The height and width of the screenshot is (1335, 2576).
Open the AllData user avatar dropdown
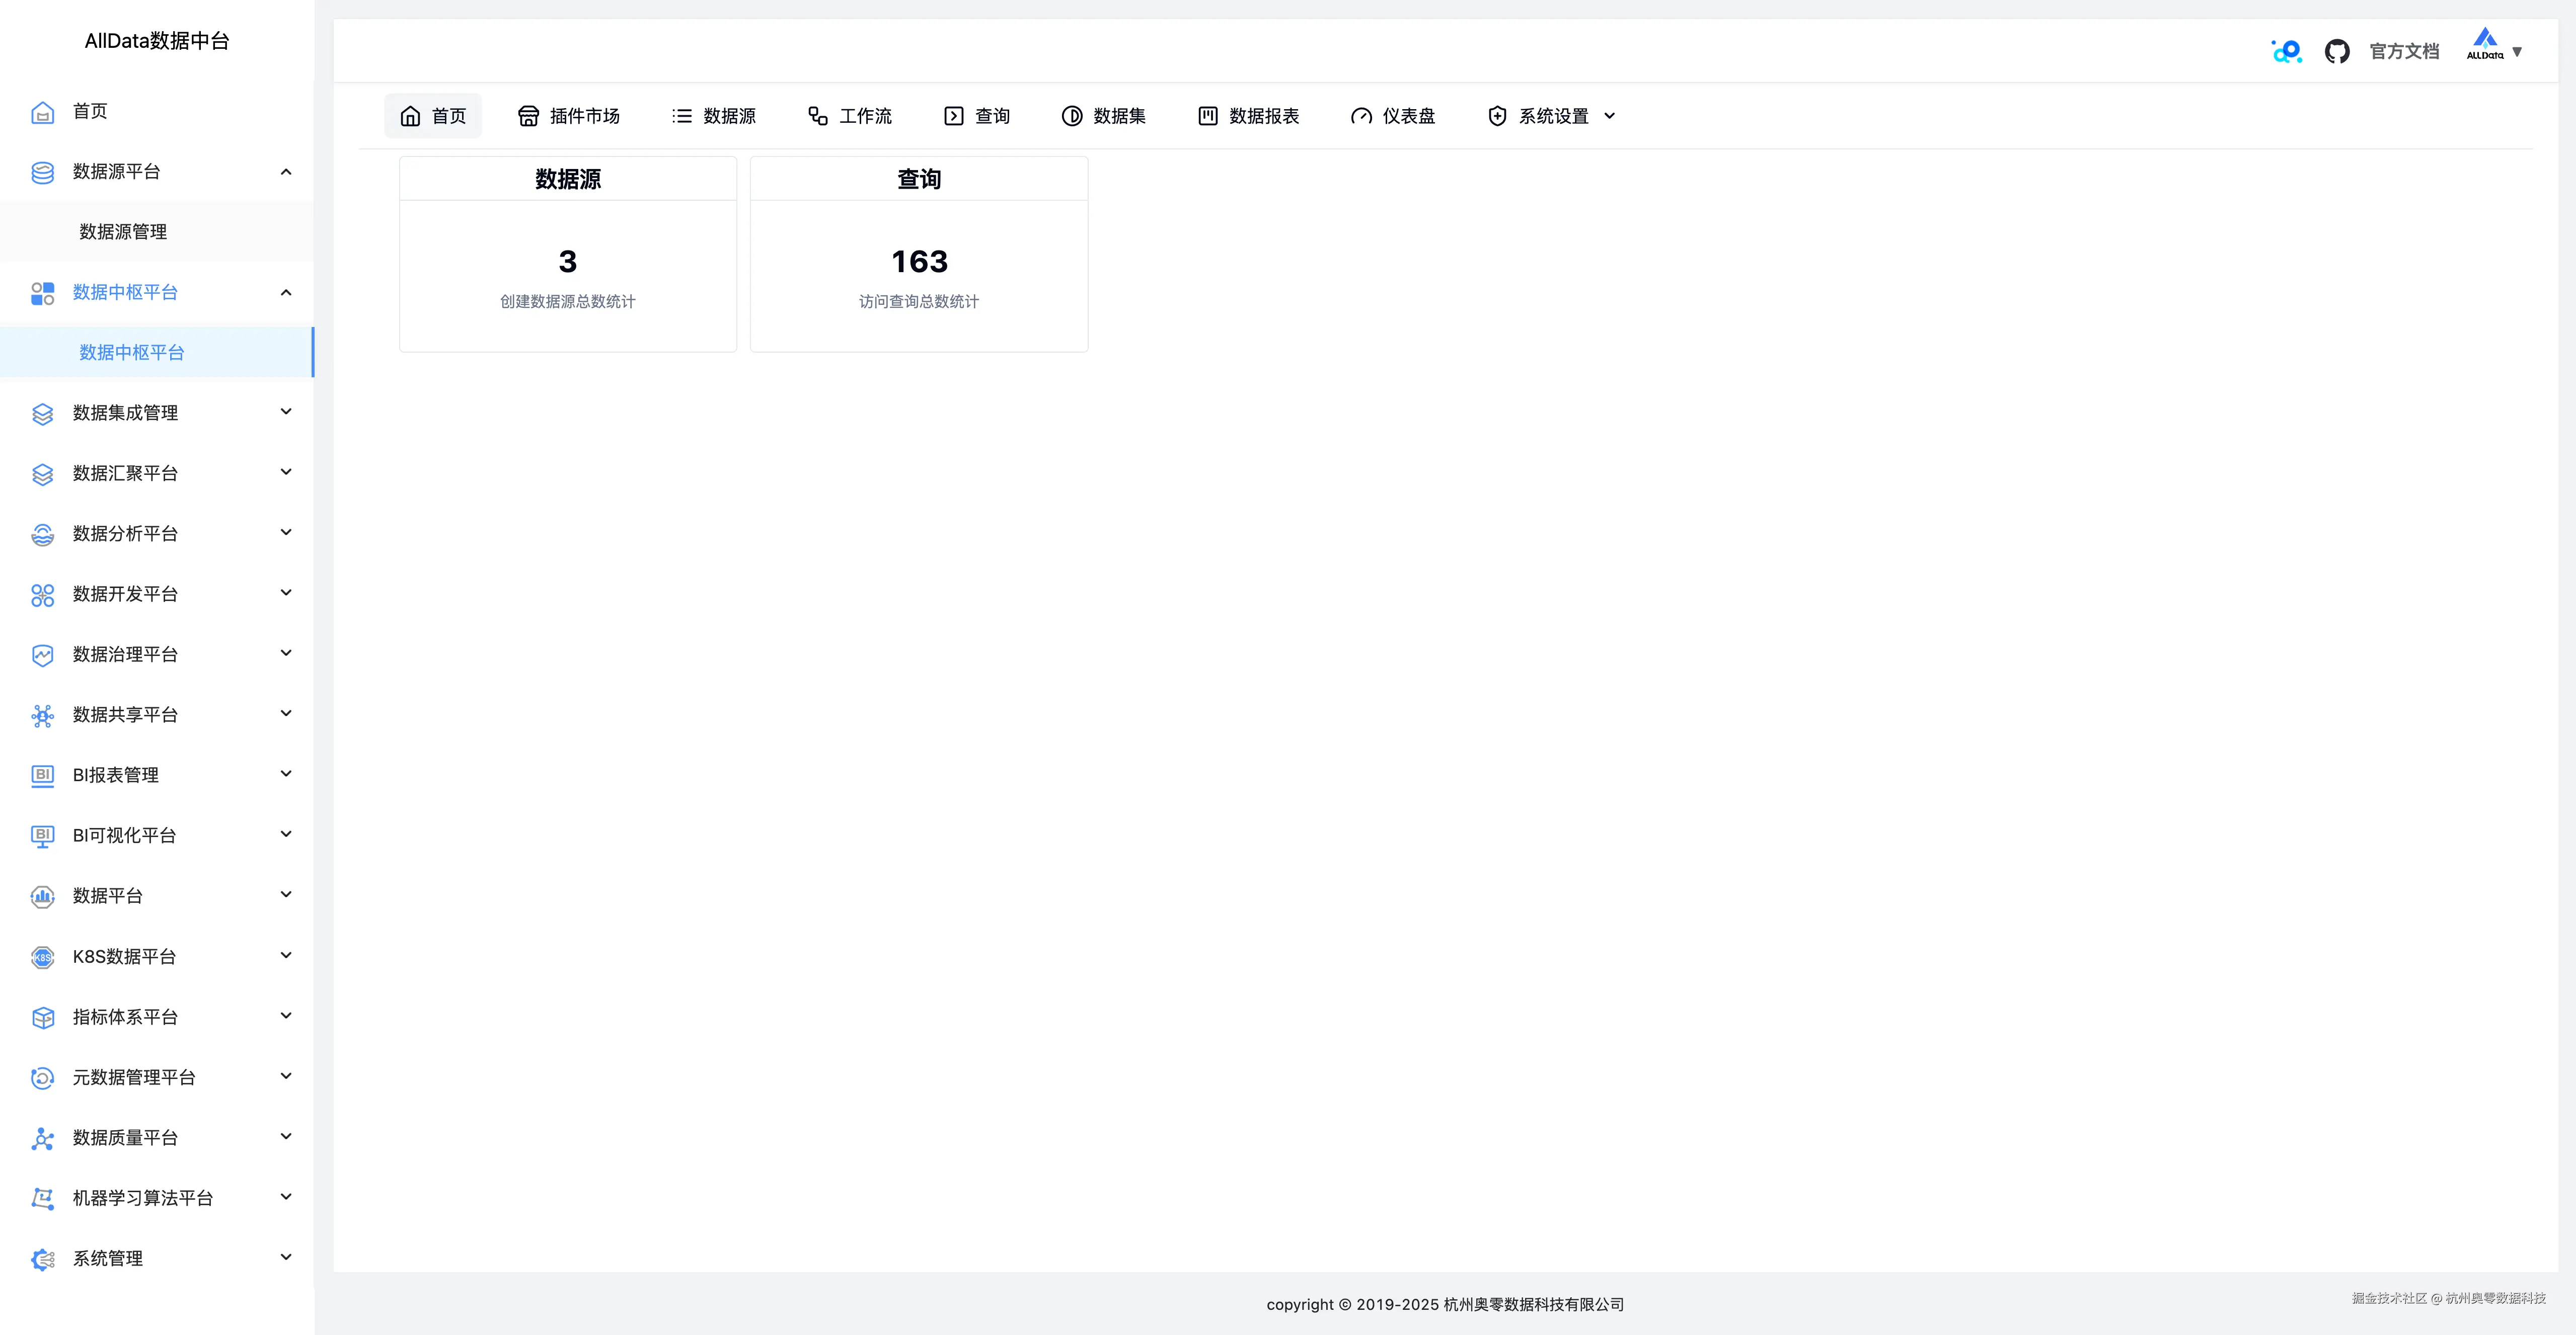(2494, 47)
